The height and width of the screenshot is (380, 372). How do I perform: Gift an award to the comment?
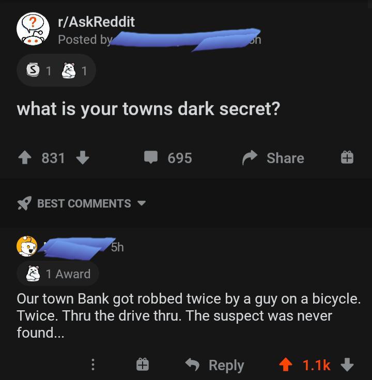pos(143,365)
